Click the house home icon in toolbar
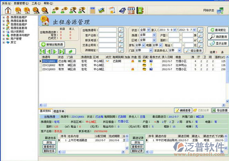The image size is (229, 161). coord(8,10)
